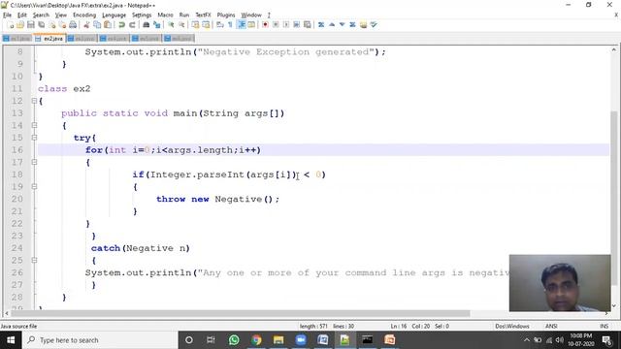Open the Search menu
This screenshot has height=349, width=621.
coord(41,16)
